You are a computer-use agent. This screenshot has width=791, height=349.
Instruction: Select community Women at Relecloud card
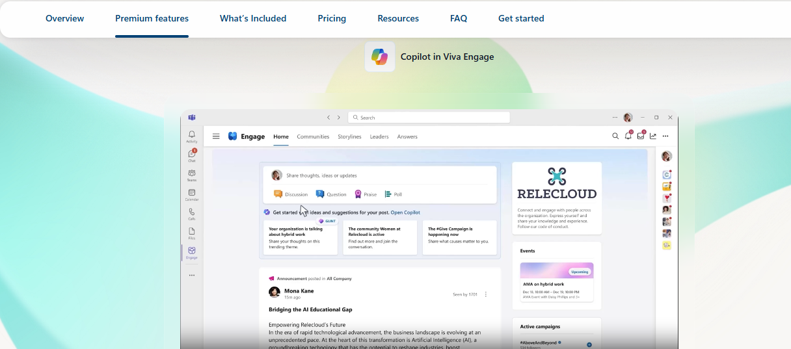coord(381,237)
